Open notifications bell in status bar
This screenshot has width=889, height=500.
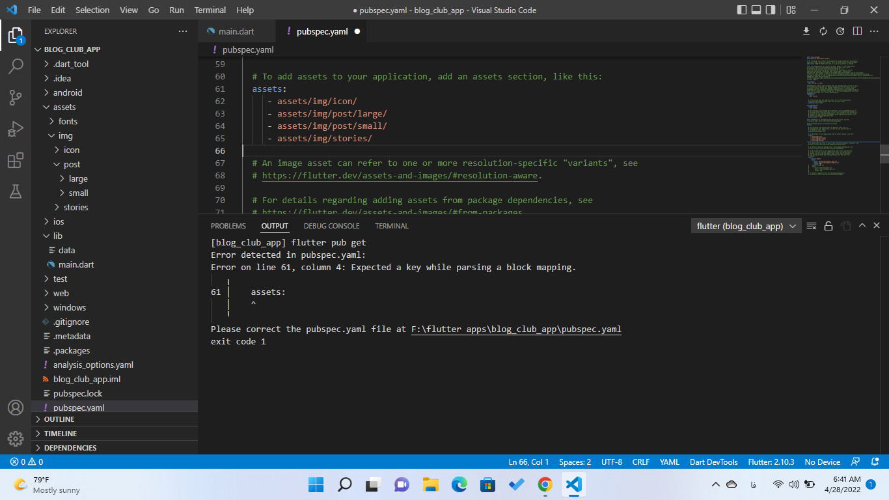point(874,462)
